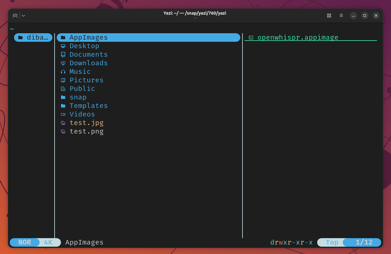Select the AppImages folder row
The image size is (391, 254).
149,38
